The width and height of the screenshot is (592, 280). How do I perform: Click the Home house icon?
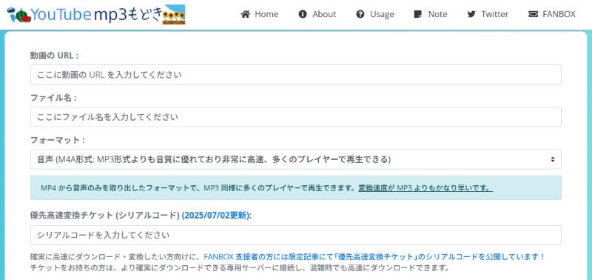(x=246, y=14)
